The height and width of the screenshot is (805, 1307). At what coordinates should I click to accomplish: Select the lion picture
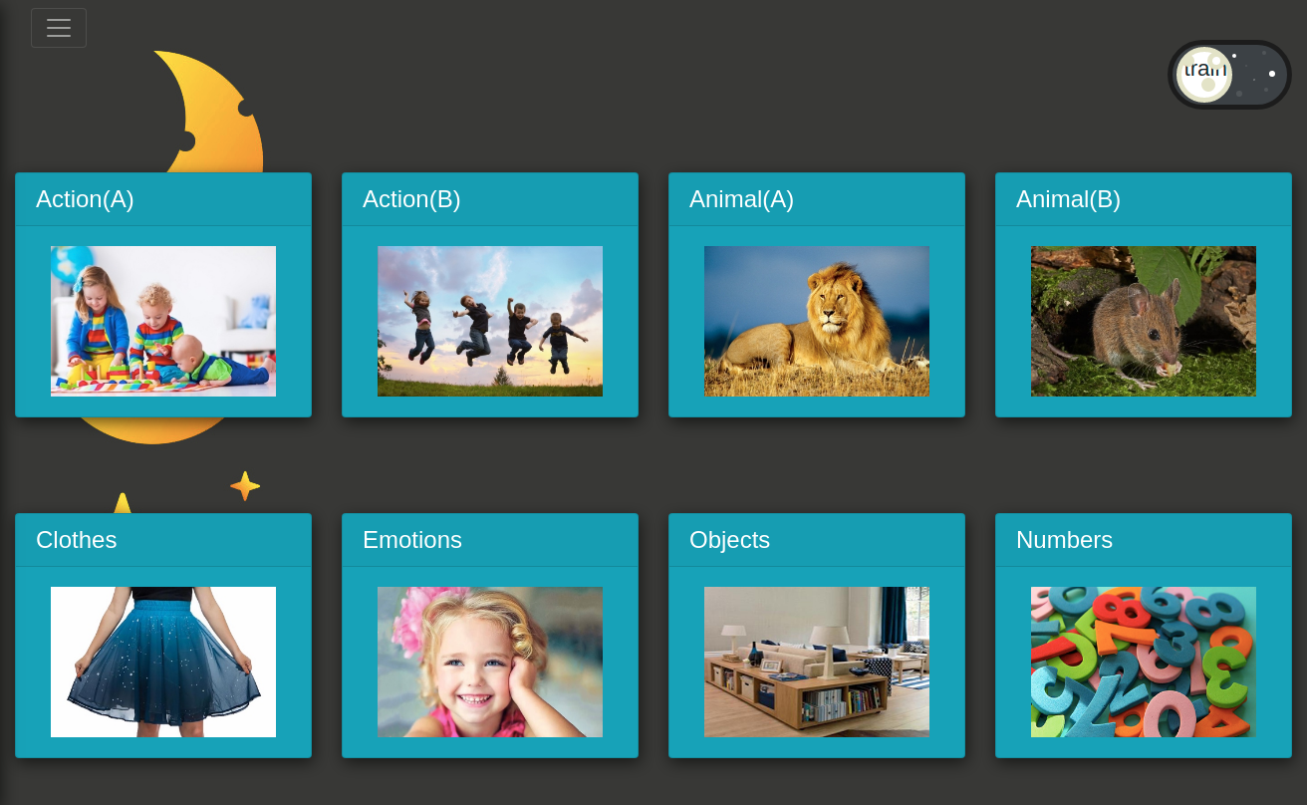[x=817, y=321]
